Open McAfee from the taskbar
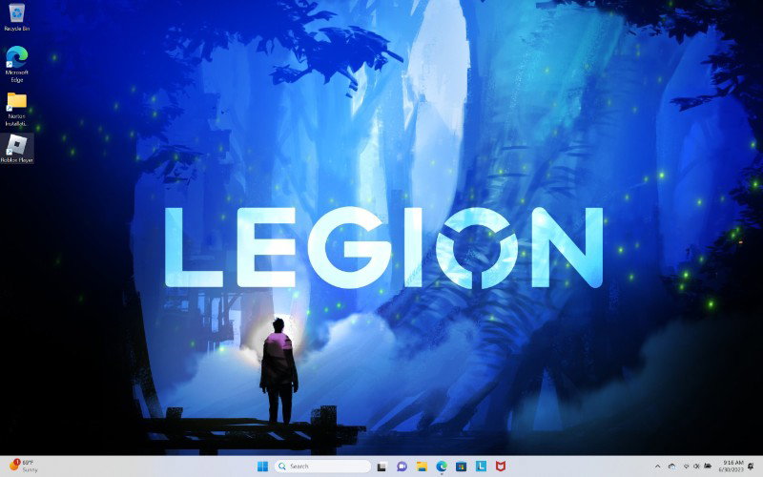The width and height of the screenshot is (763, 477). point(500,467)
